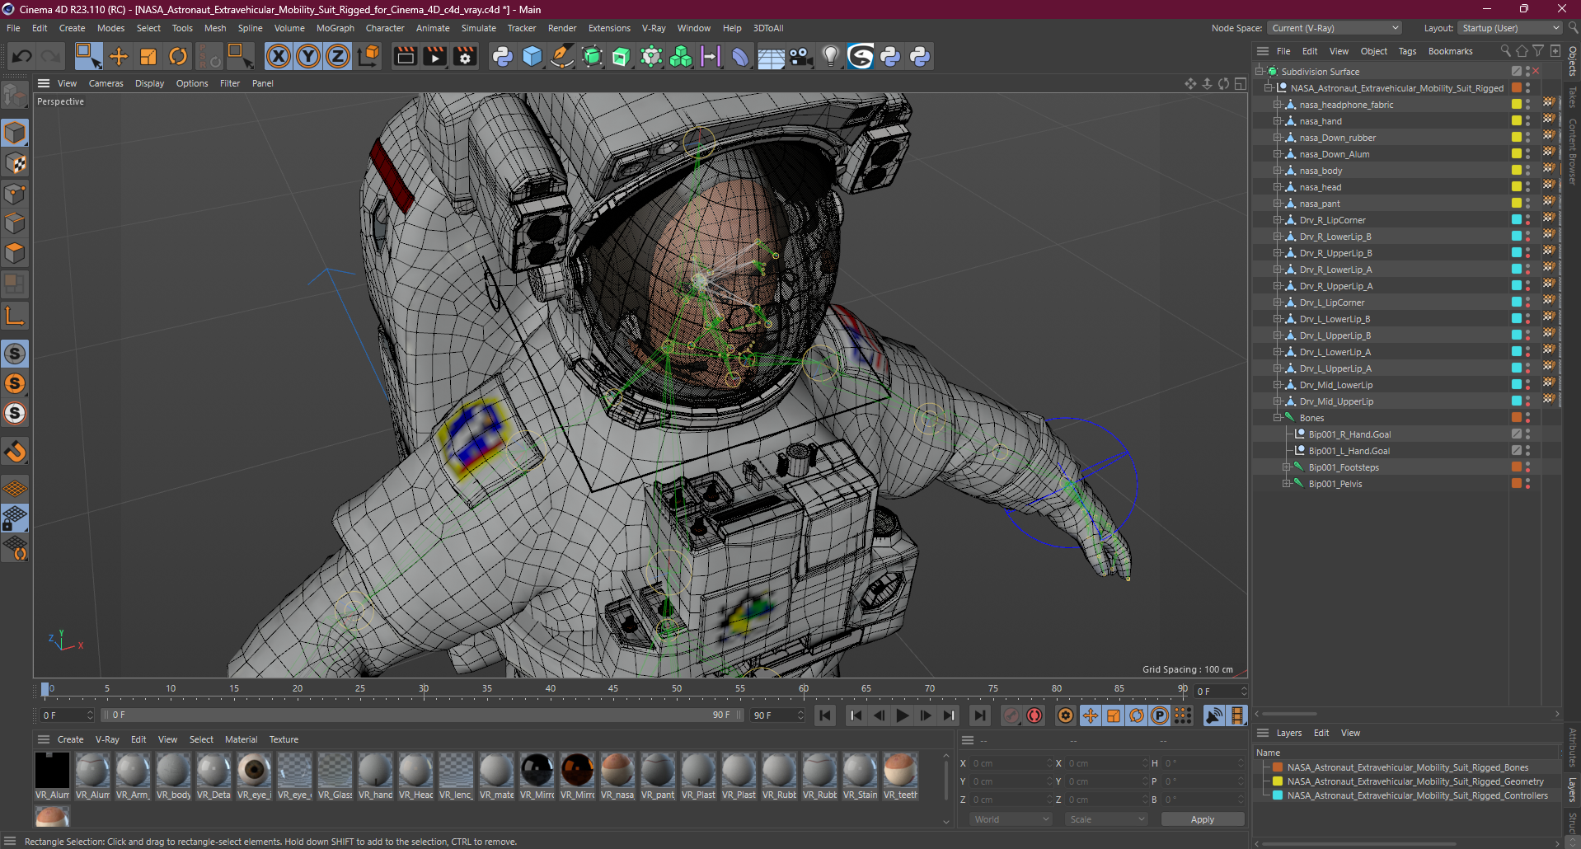The width and height of the screenshot is (1581, 849).
Task: Open viewport Filter menu
Action: 230,83
